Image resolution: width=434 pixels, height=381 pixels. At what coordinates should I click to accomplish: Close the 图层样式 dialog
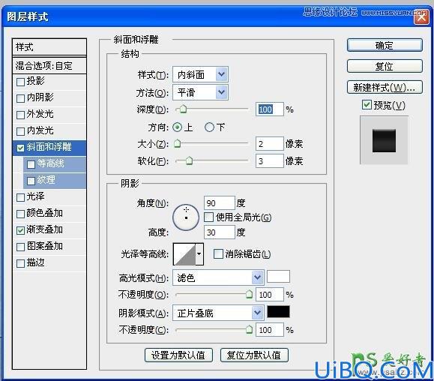pyautogui.click(x=421, y=17)
